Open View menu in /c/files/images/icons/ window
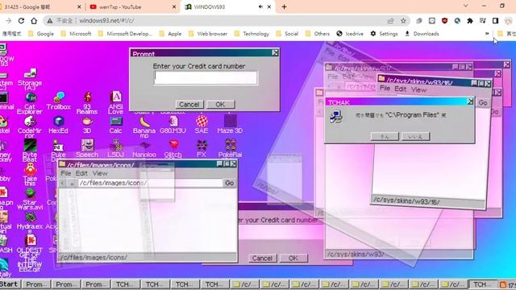The width and height of the screenshot is (516, 290). pos(100,173)
